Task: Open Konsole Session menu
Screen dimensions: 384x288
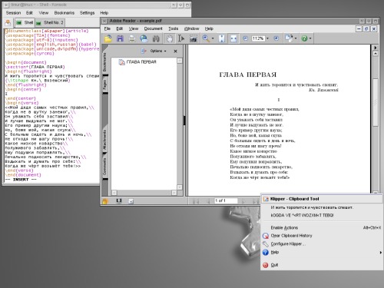Action: pos(13,13)
